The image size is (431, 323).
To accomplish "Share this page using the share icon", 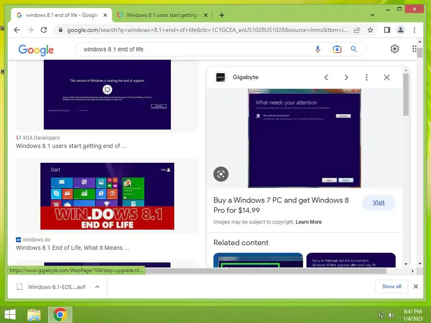I will [357, 30].
